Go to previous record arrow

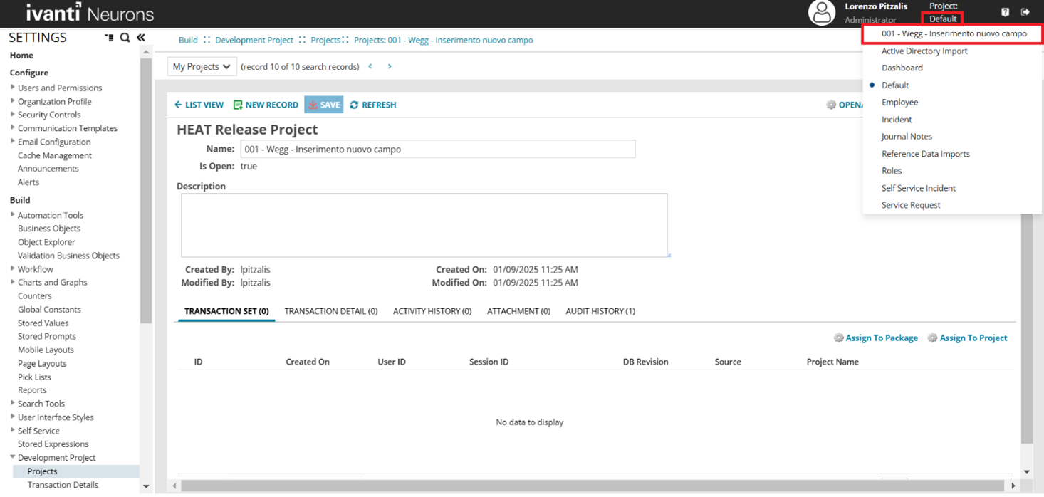point(370,66)
